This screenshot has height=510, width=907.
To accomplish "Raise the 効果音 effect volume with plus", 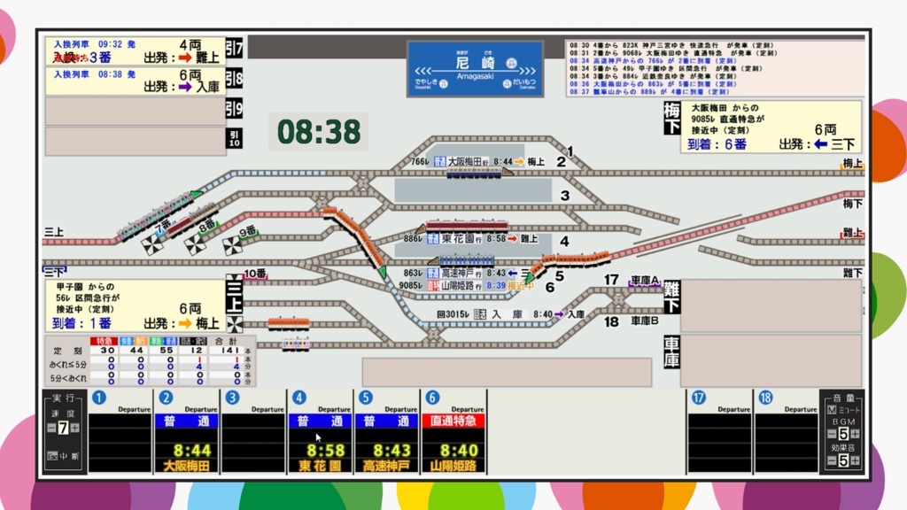I will [855, 461].
